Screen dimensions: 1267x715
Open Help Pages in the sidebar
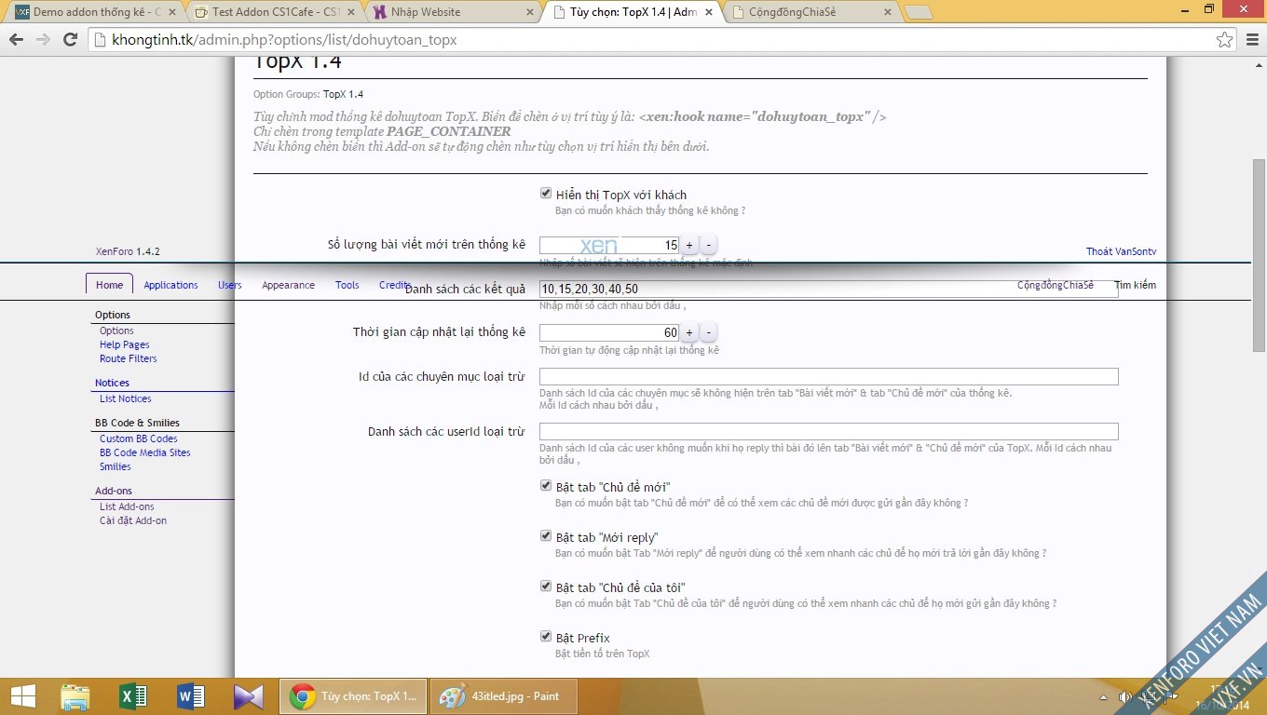click(125, 344)
